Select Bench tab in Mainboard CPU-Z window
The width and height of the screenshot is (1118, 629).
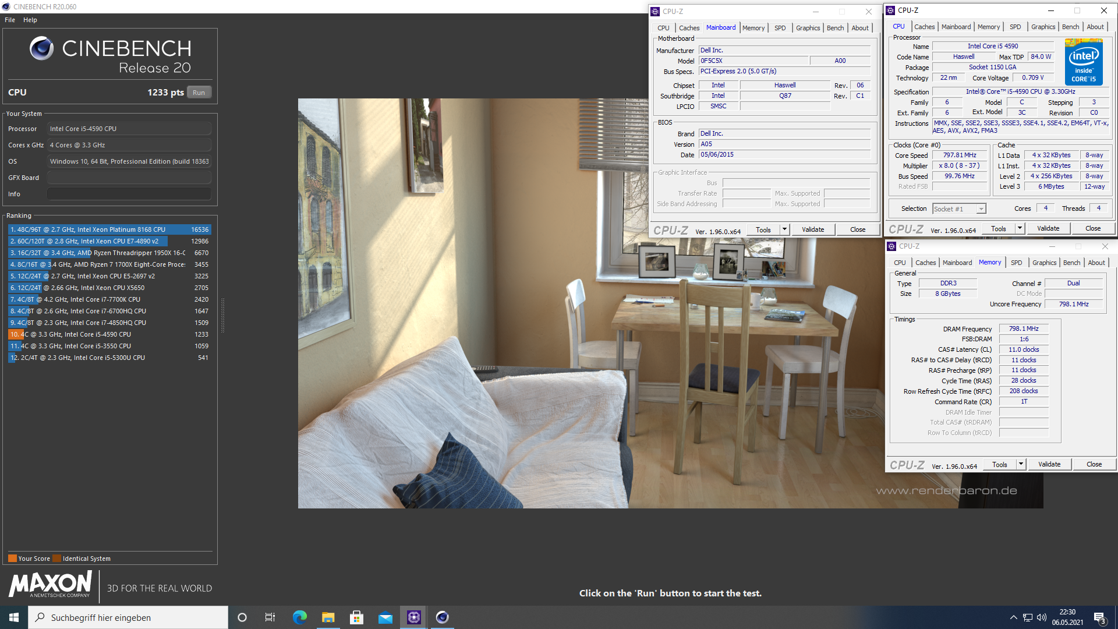[835, 28]
